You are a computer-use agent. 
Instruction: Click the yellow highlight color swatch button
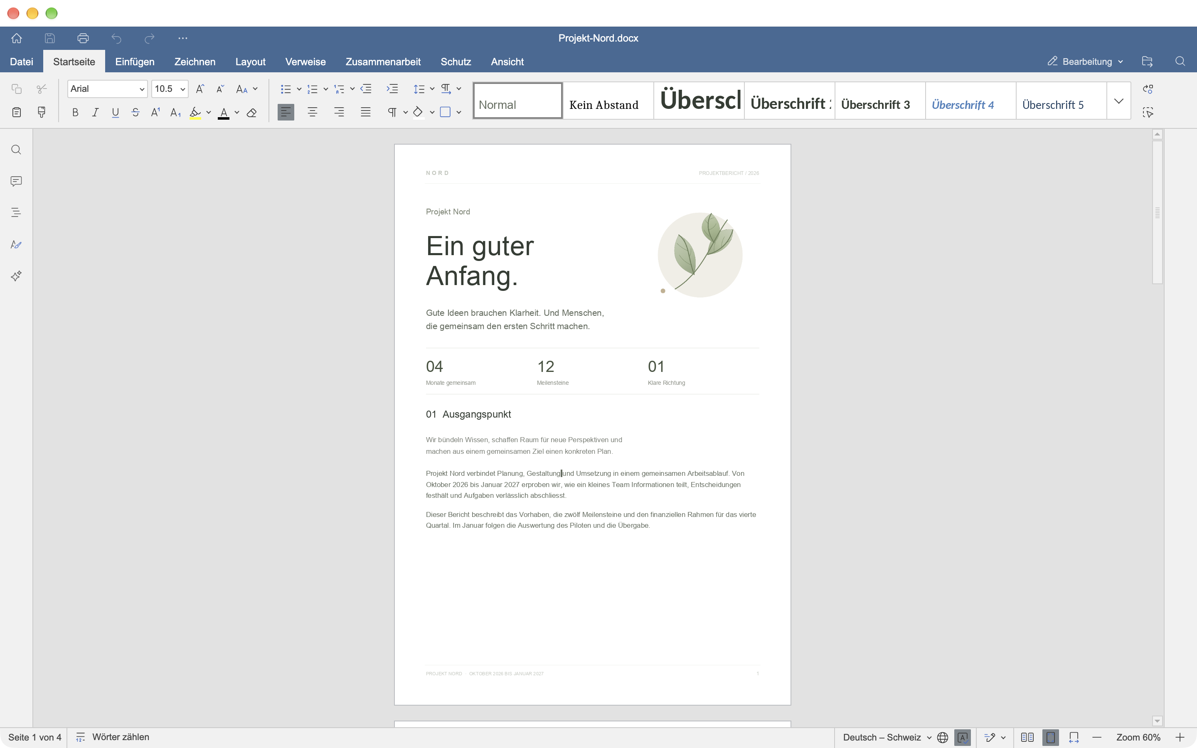(195, 113)
